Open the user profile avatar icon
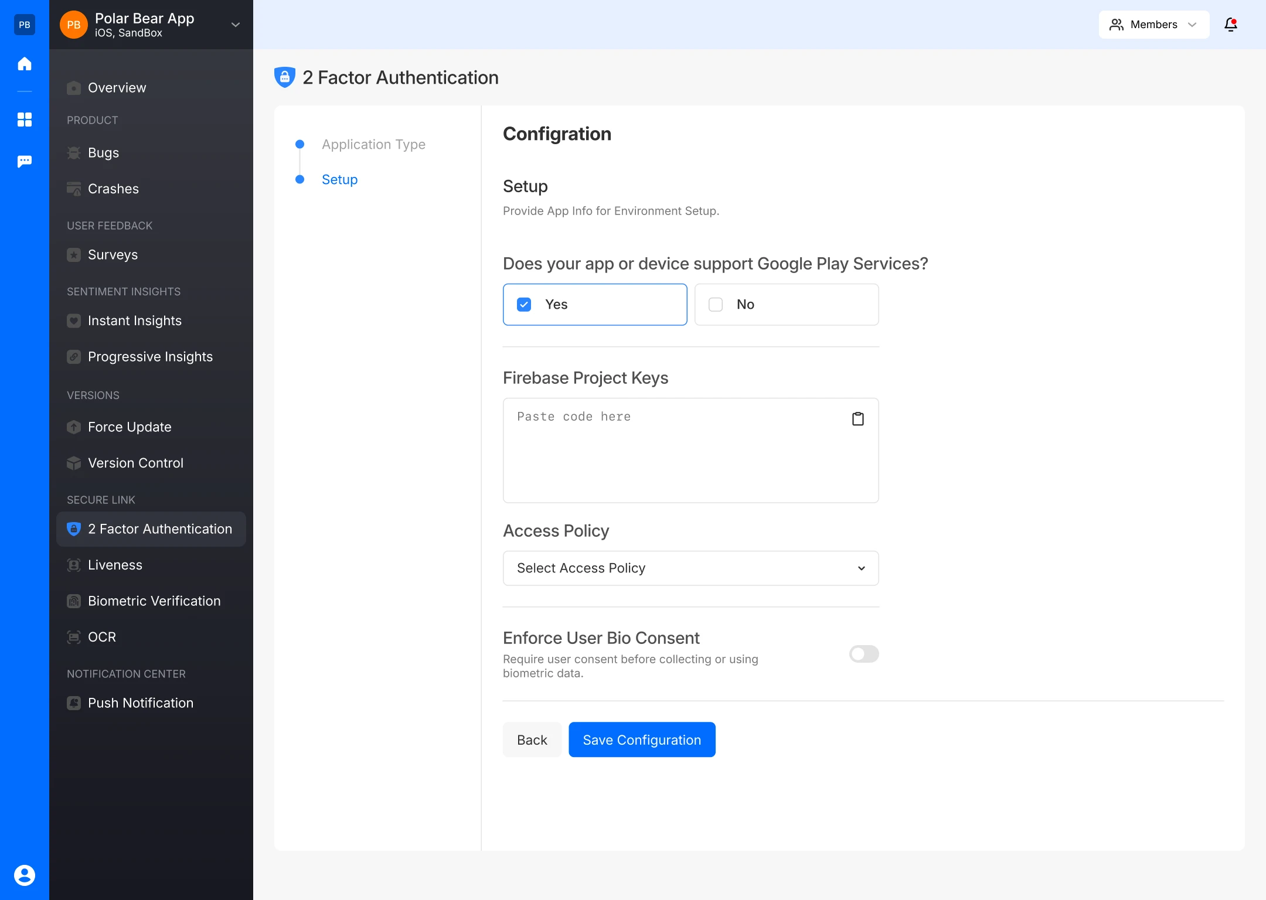Screen dimensions: 1266x900 pos(25,875)
